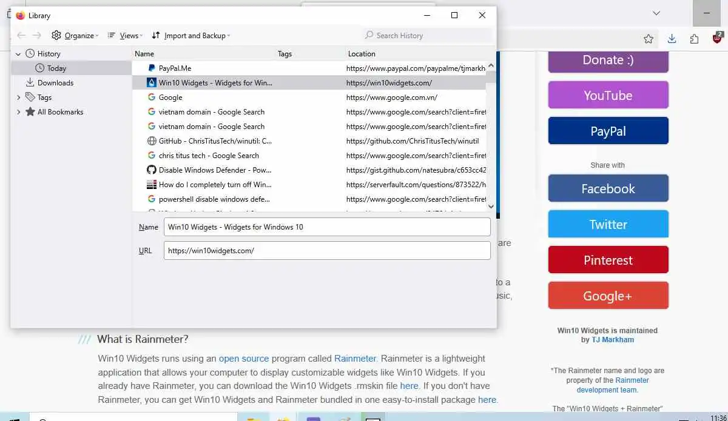Follow the Rainmeter link in paragraph
728x421 pixels.
tap(355, 359)
